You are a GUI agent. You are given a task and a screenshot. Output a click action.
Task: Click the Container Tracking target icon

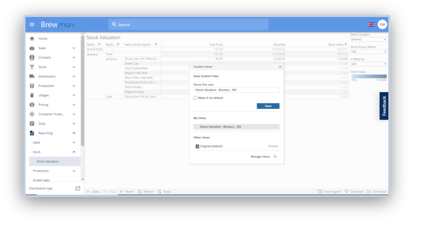click(32, 114)
